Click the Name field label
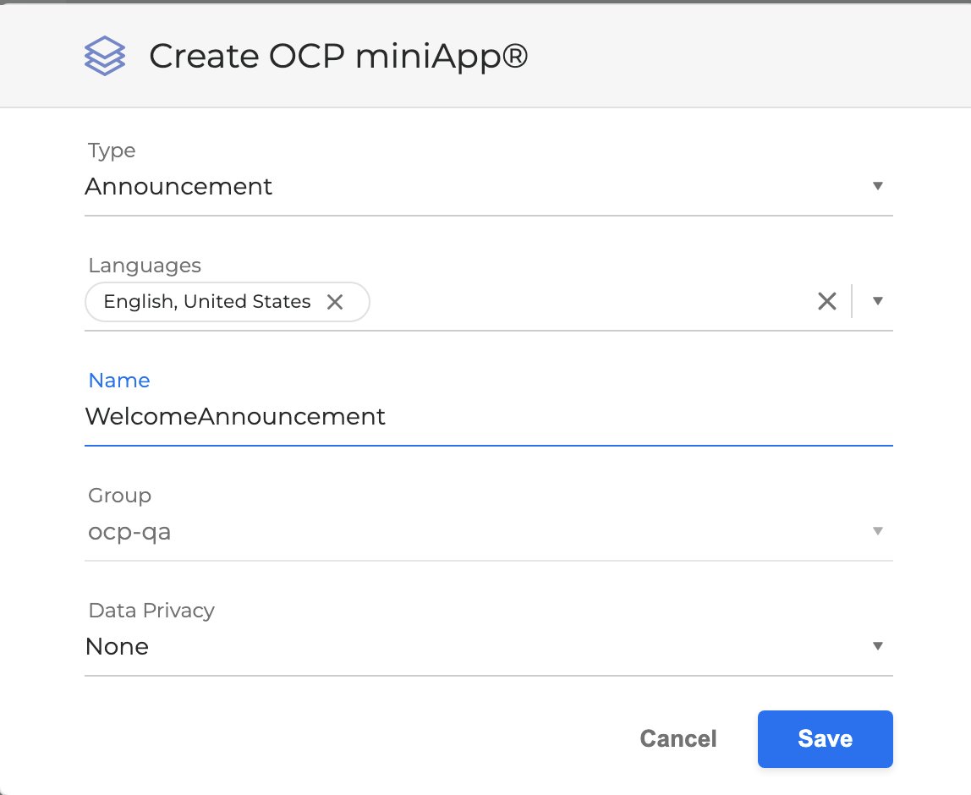This screenshot has width=971, height=795. pos(119,381)
